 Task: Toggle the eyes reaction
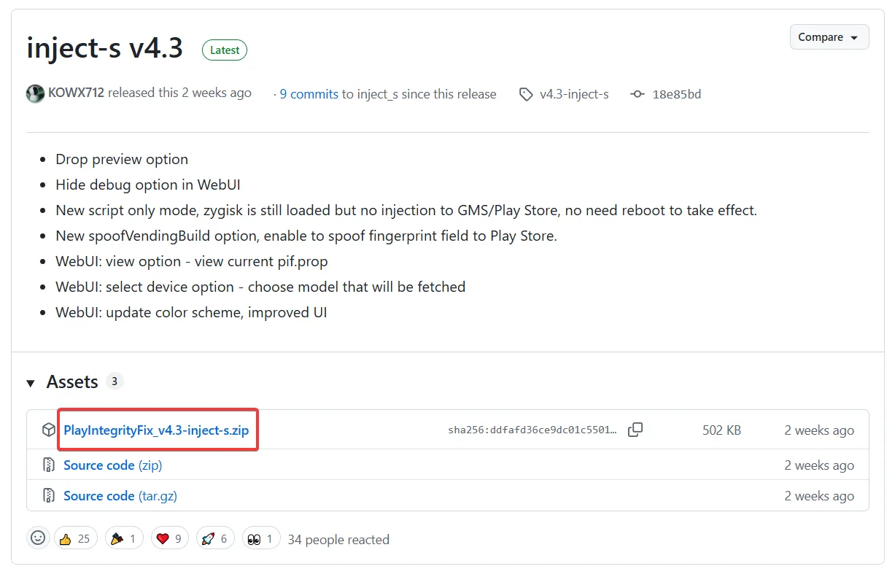click(260, 538)
